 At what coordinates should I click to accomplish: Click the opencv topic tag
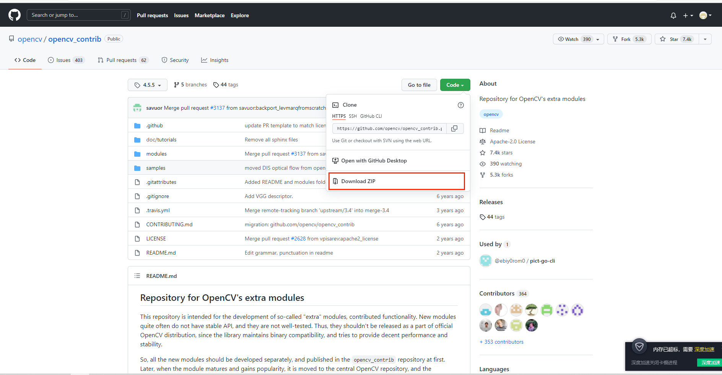coord(491,114)
